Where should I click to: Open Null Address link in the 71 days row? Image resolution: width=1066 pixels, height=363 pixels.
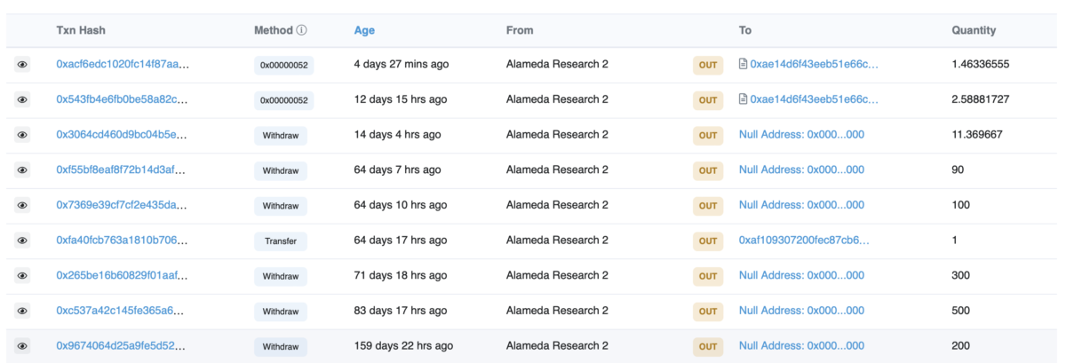[x=801, y=276]
